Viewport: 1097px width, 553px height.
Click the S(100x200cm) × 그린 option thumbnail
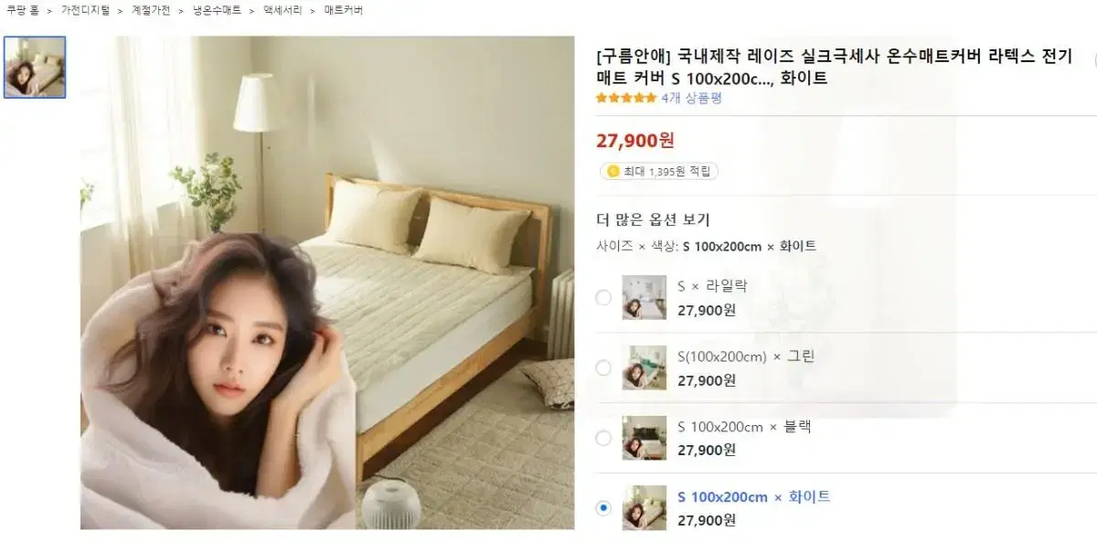[644, 367]
